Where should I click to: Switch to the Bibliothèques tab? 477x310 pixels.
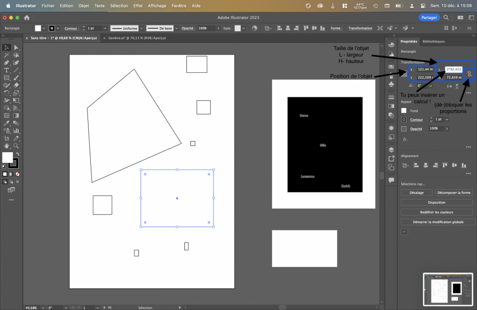pos(433,41)
